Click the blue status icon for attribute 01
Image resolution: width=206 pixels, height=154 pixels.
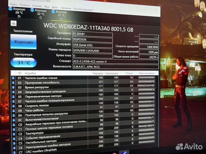(x=13, y=78)
